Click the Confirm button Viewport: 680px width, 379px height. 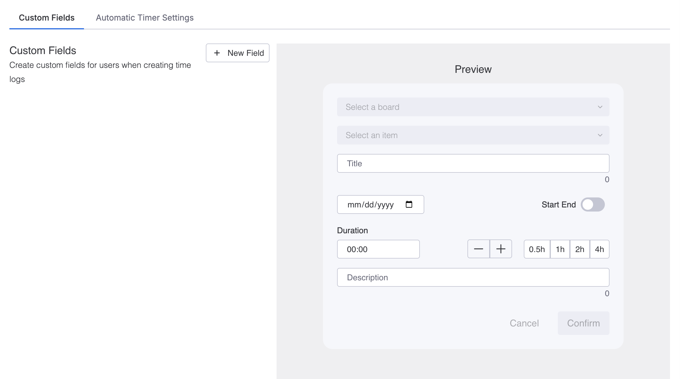(583, 323)
